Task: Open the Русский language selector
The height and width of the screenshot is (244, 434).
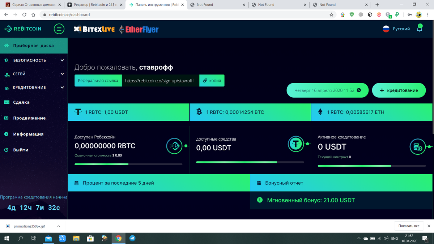Action: tap(396, 29)
